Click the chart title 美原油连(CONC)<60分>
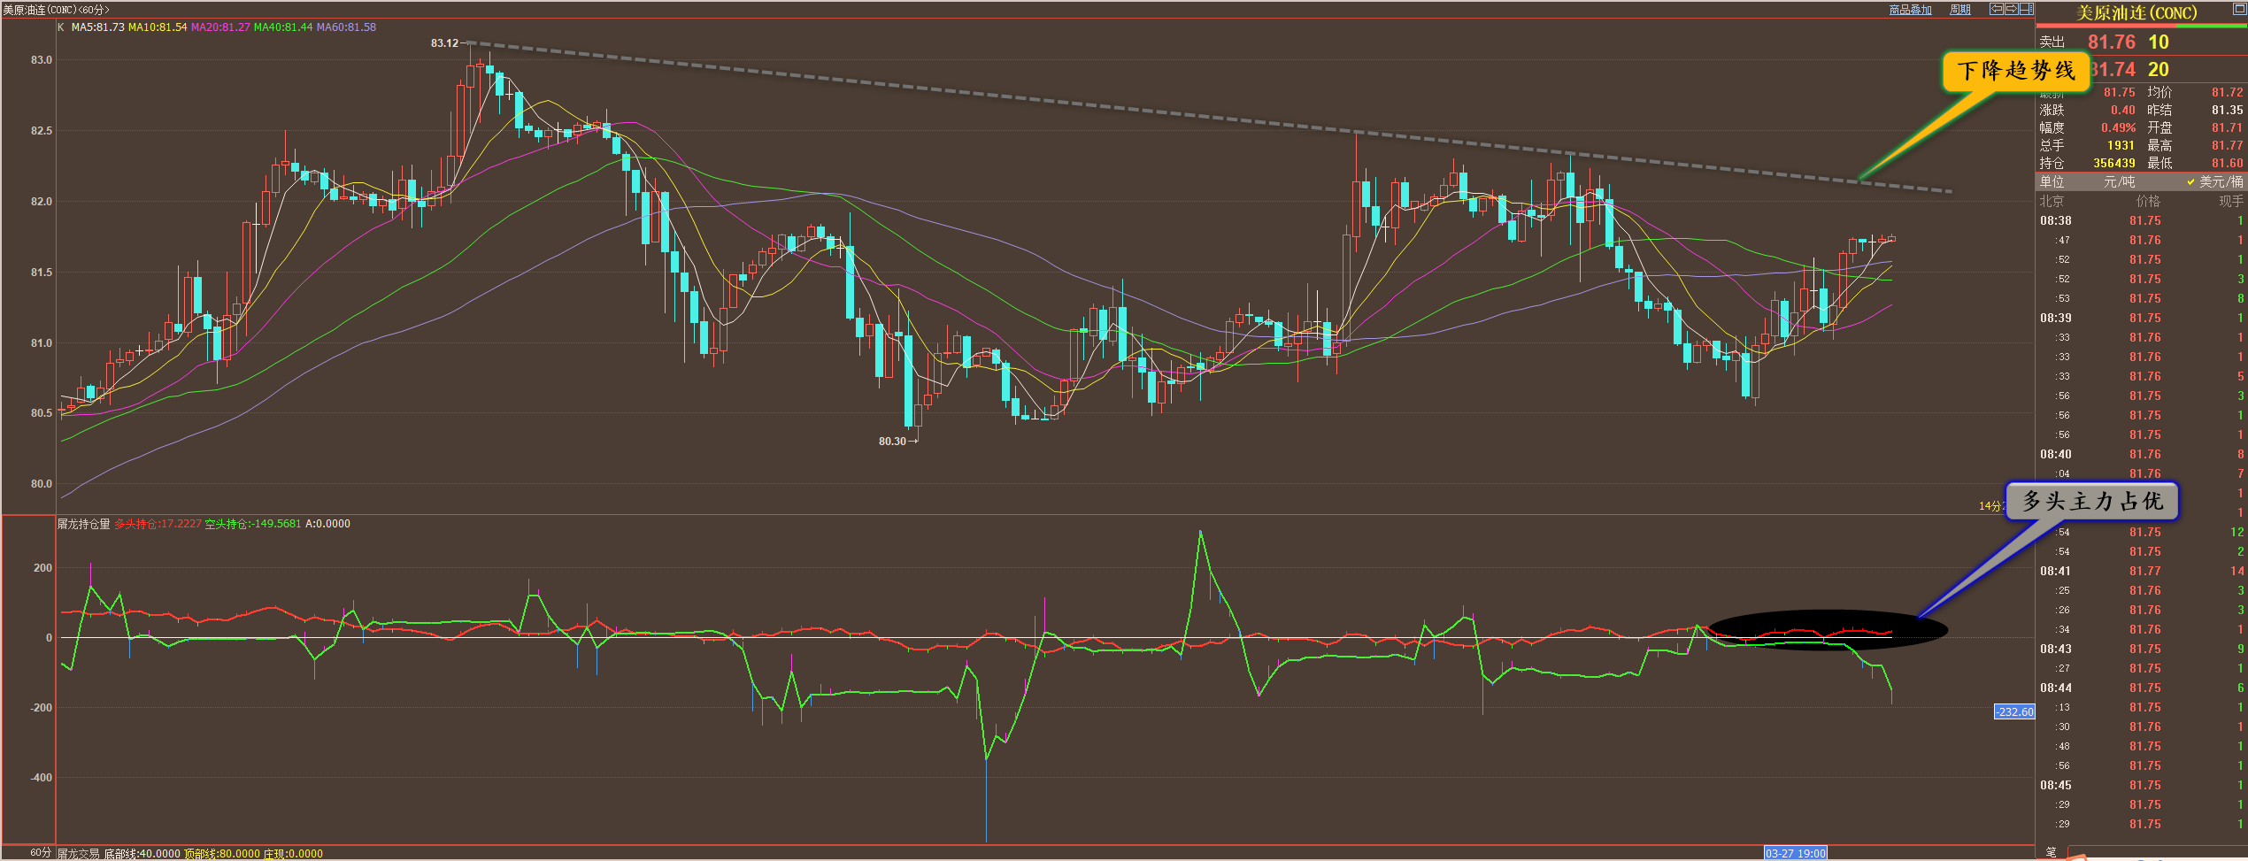 57,10
